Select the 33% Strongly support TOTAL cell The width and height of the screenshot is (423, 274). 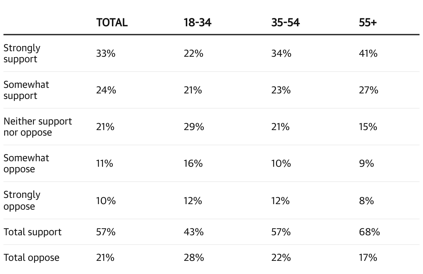(106, 53)
